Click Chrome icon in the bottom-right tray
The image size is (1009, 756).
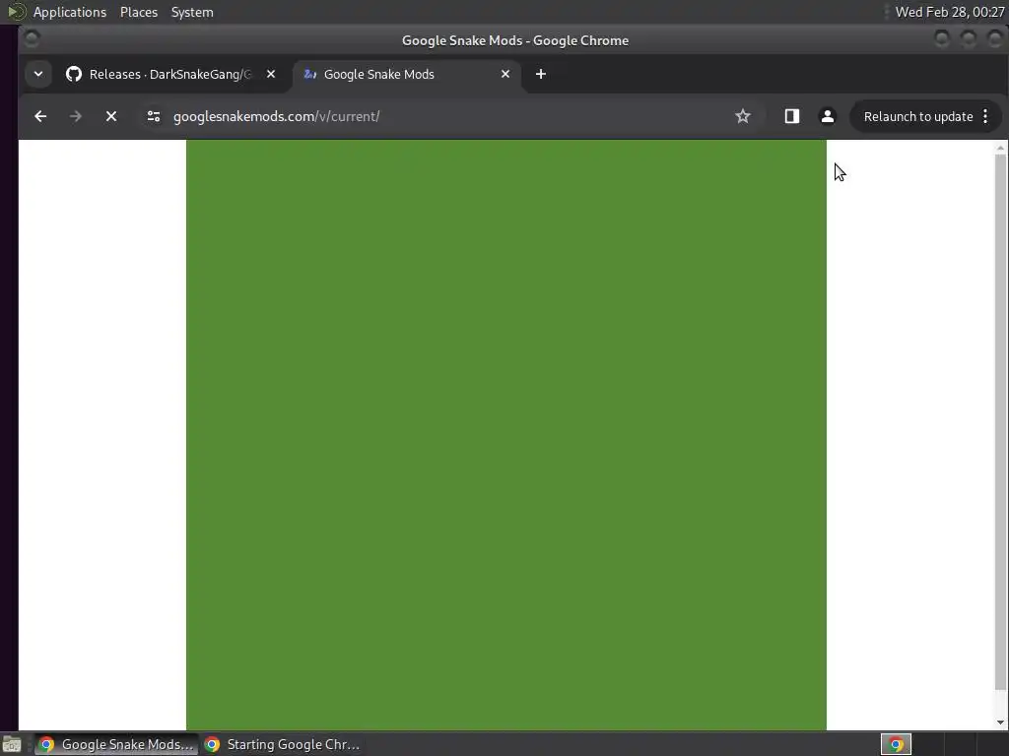(896, 744)
